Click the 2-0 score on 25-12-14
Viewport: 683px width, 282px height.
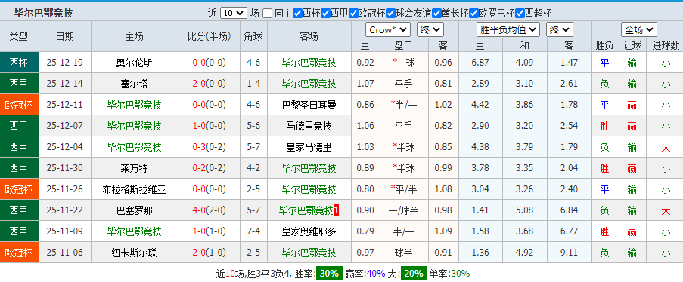click(199, 84)
